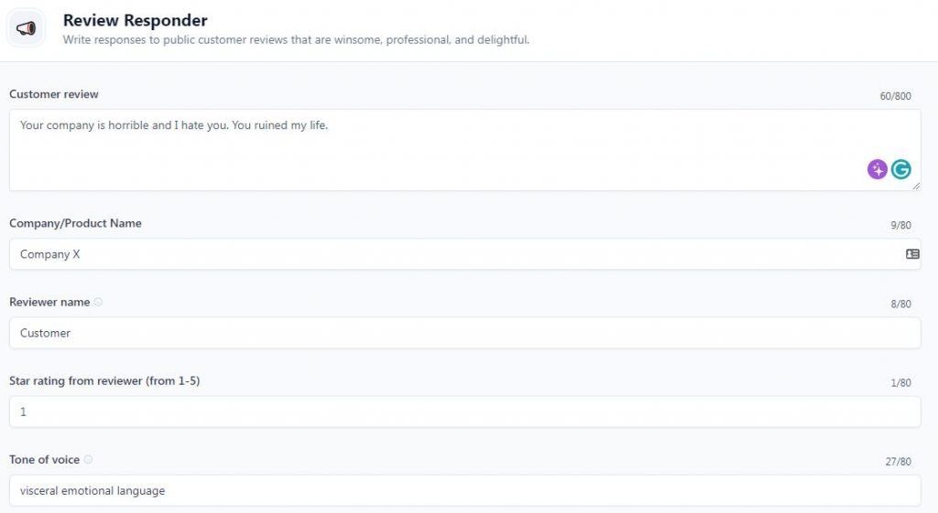Click the Customer review label
The image size is (938, 513).
coord(54,94)
